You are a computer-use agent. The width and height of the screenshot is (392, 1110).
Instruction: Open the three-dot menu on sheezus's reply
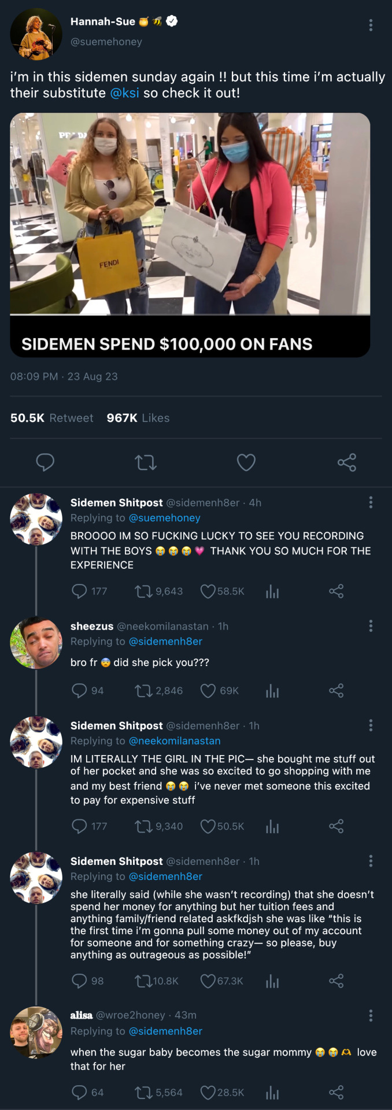pos(371,626)
